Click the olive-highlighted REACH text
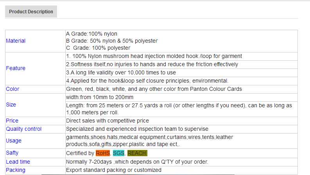310x175 pixels. coord(137,153)
